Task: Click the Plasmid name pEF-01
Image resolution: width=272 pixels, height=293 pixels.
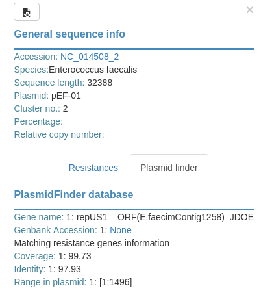Action: [x=66, y=96]
